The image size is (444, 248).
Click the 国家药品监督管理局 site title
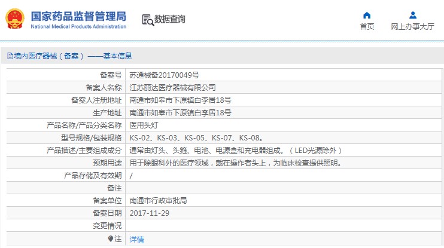(78, 15)
